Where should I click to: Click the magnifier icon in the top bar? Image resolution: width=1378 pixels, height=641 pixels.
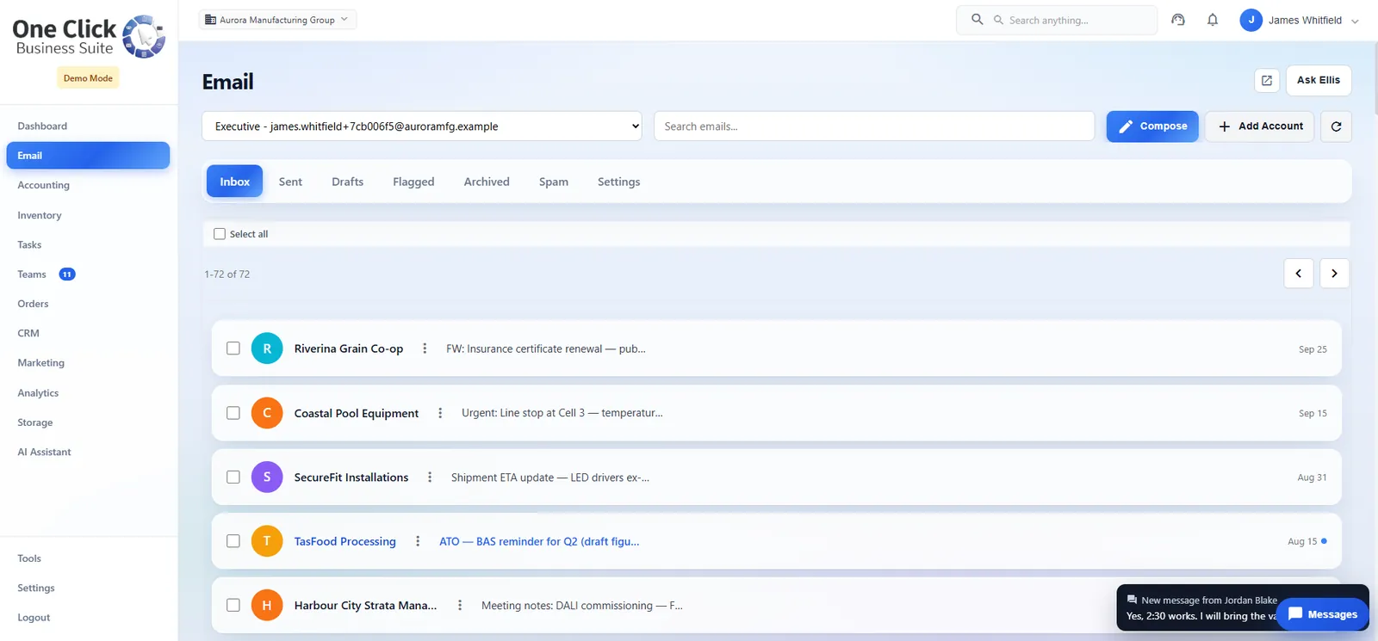point(978,19)
